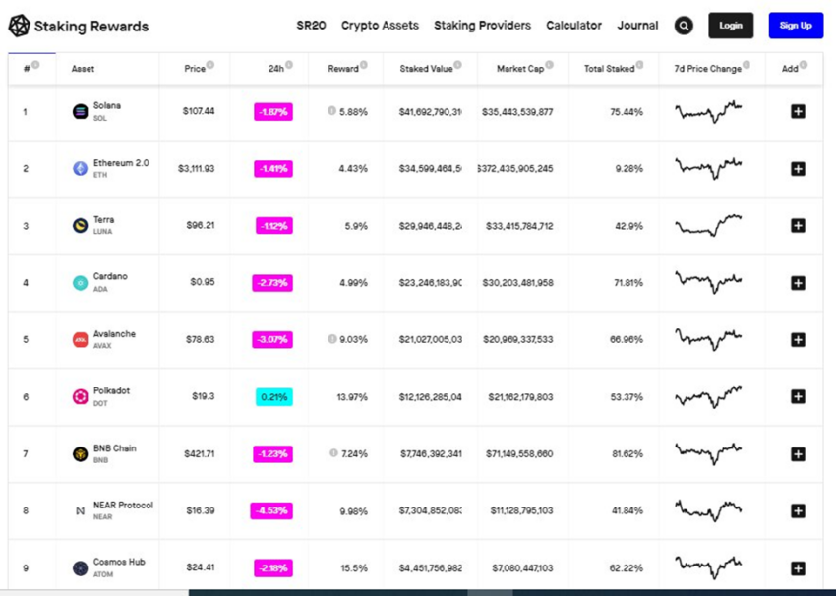Click Cosmos Hub reward 15.5%
This screenshot has height=596, width=836.
(354, 568)
